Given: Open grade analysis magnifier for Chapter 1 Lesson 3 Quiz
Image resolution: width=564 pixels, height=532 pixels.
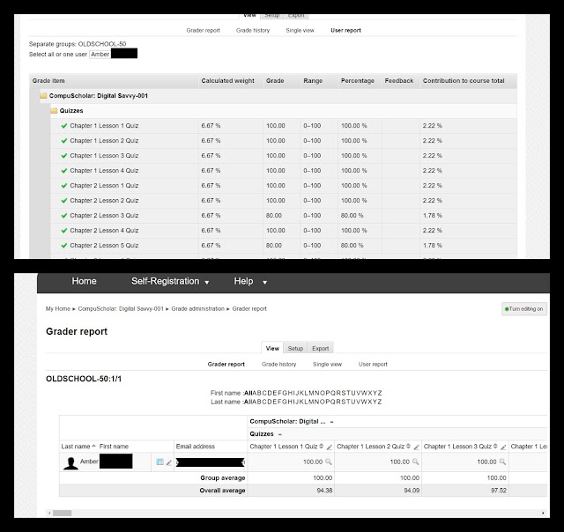Looking at the screenshot, I should (502, 462).
